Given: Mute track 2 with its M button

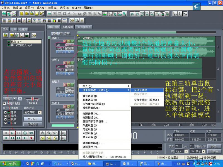Looking at the screenshot, I should [72, 63].
